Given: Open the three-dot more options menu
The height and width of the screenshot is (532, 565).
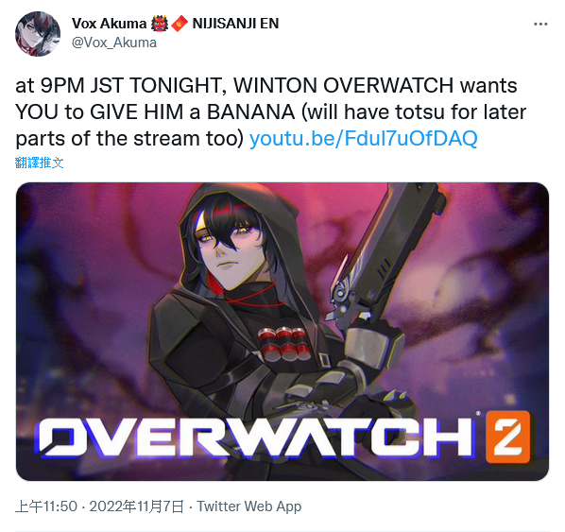Looking at the screenshot, I should (x=540, y=25).
